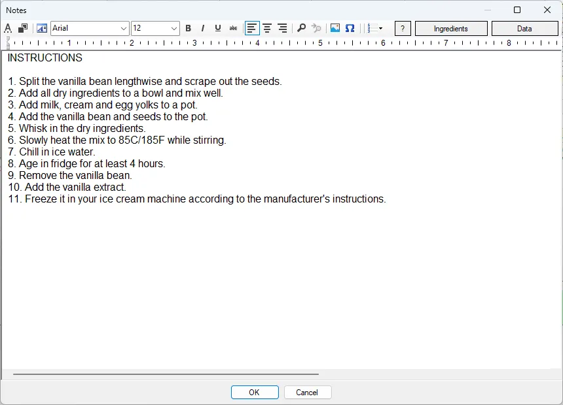Click the find next icon
The image size is (563, 405).
(x=316, y=28)
